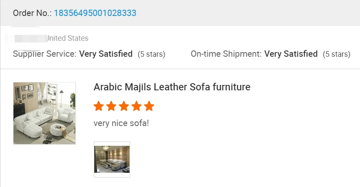Screen dimensions: 360x187
Task: Click the United States country text
Action: 67,38
